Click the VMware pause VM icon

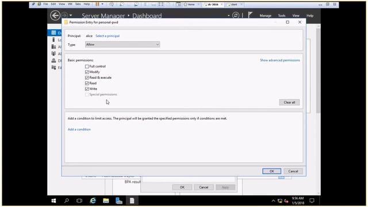tap(97, 4)
